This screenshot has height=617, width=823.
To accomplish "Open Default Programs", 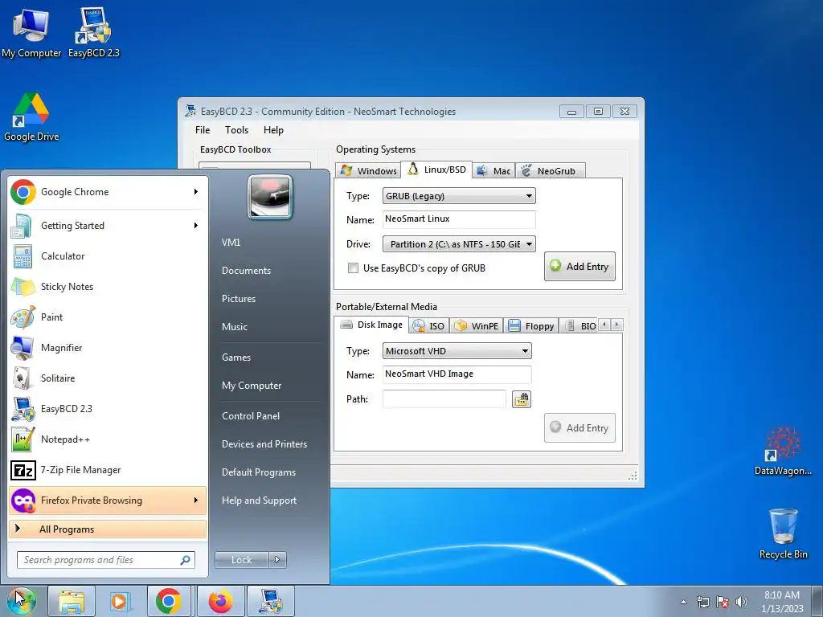I will click(258, 472).
